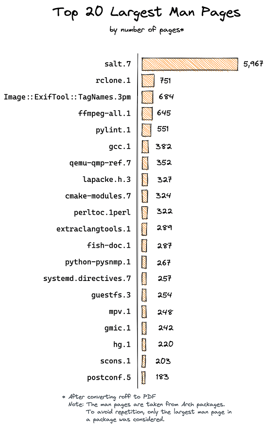Click the 5,967 value next to salt.7
This screenshot has height=427, width=267.
tap(253, 64)
